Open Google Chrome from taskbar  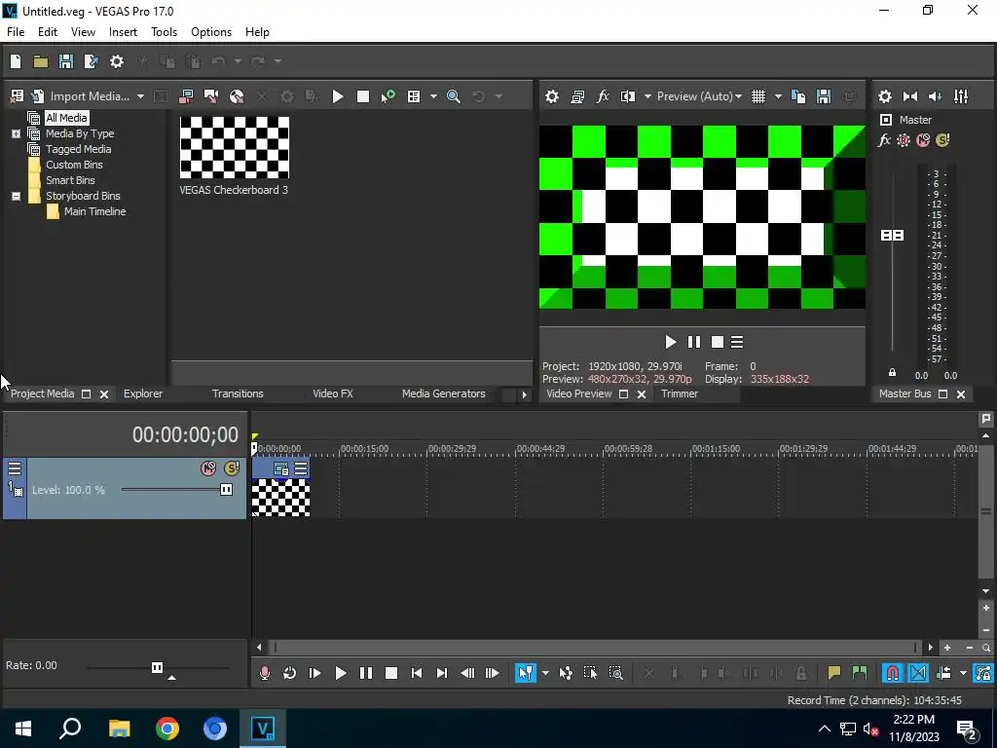point(167,729)
